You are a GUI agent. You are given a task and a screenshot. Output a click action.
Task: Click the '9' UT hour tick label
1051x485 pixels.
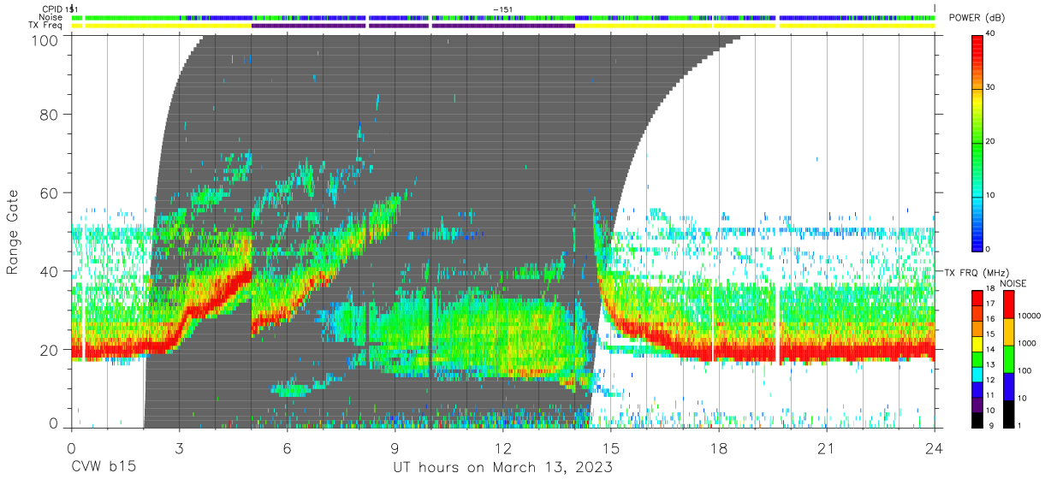395,448
